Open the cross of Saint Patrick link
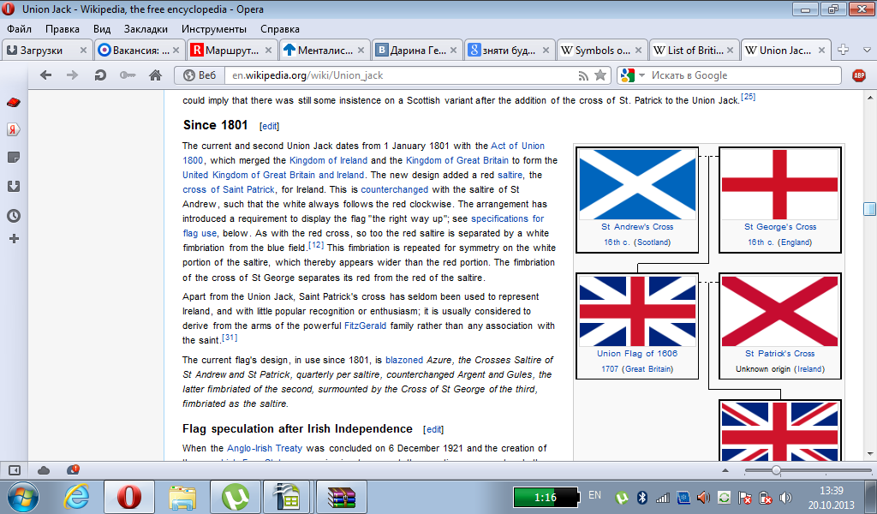This screenshot has height=514, width=877. (x=228, y=189)
